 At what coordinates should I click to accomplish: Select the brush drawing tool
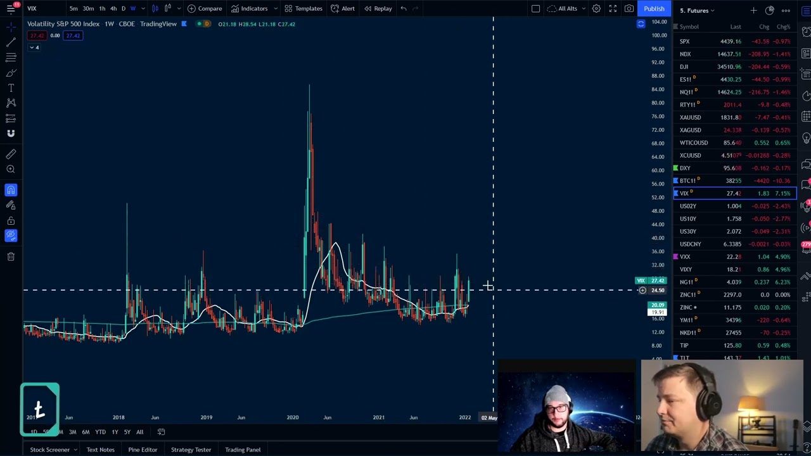click(x=11, y=73)
